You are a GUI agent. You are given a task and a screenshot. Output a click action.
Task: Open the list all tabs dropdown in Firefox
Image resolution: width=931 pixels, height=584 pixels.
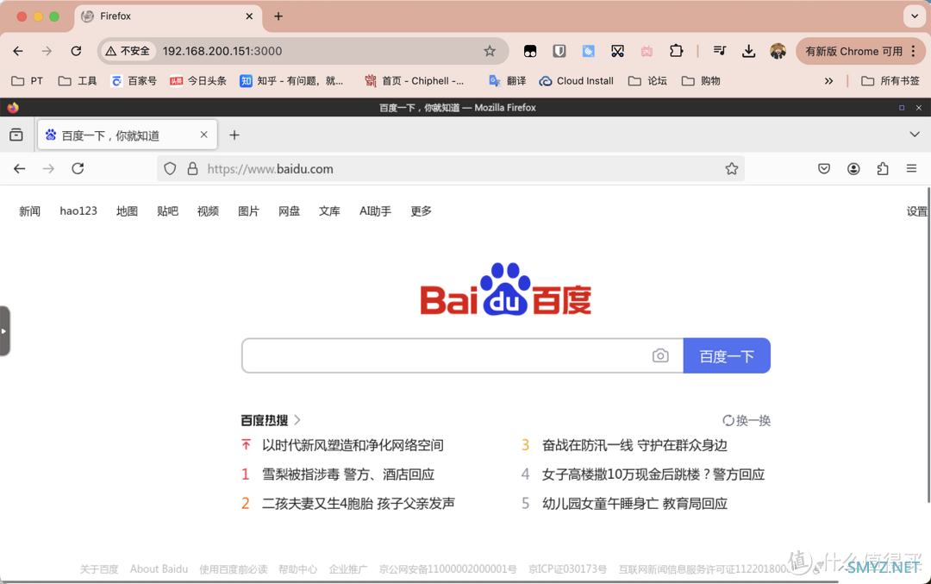coord(915,135)
